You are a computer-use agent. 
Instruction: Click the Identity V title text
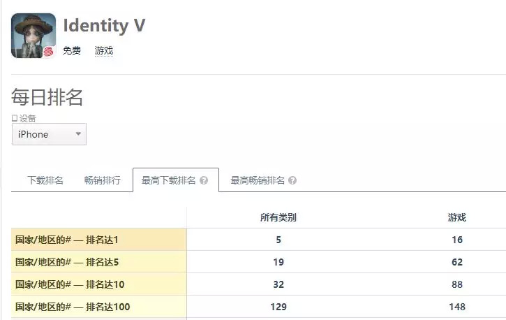pos(104,26)
